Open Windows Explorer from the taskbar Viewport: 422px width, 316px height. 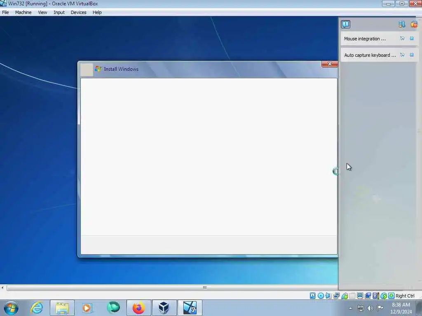[x=62, y=308]
